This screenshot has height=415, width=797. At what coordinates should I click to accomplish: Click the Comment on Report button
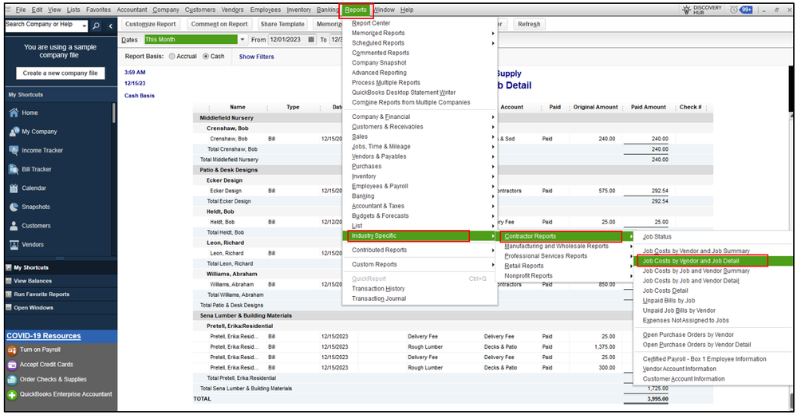click(x=219, y=24)
